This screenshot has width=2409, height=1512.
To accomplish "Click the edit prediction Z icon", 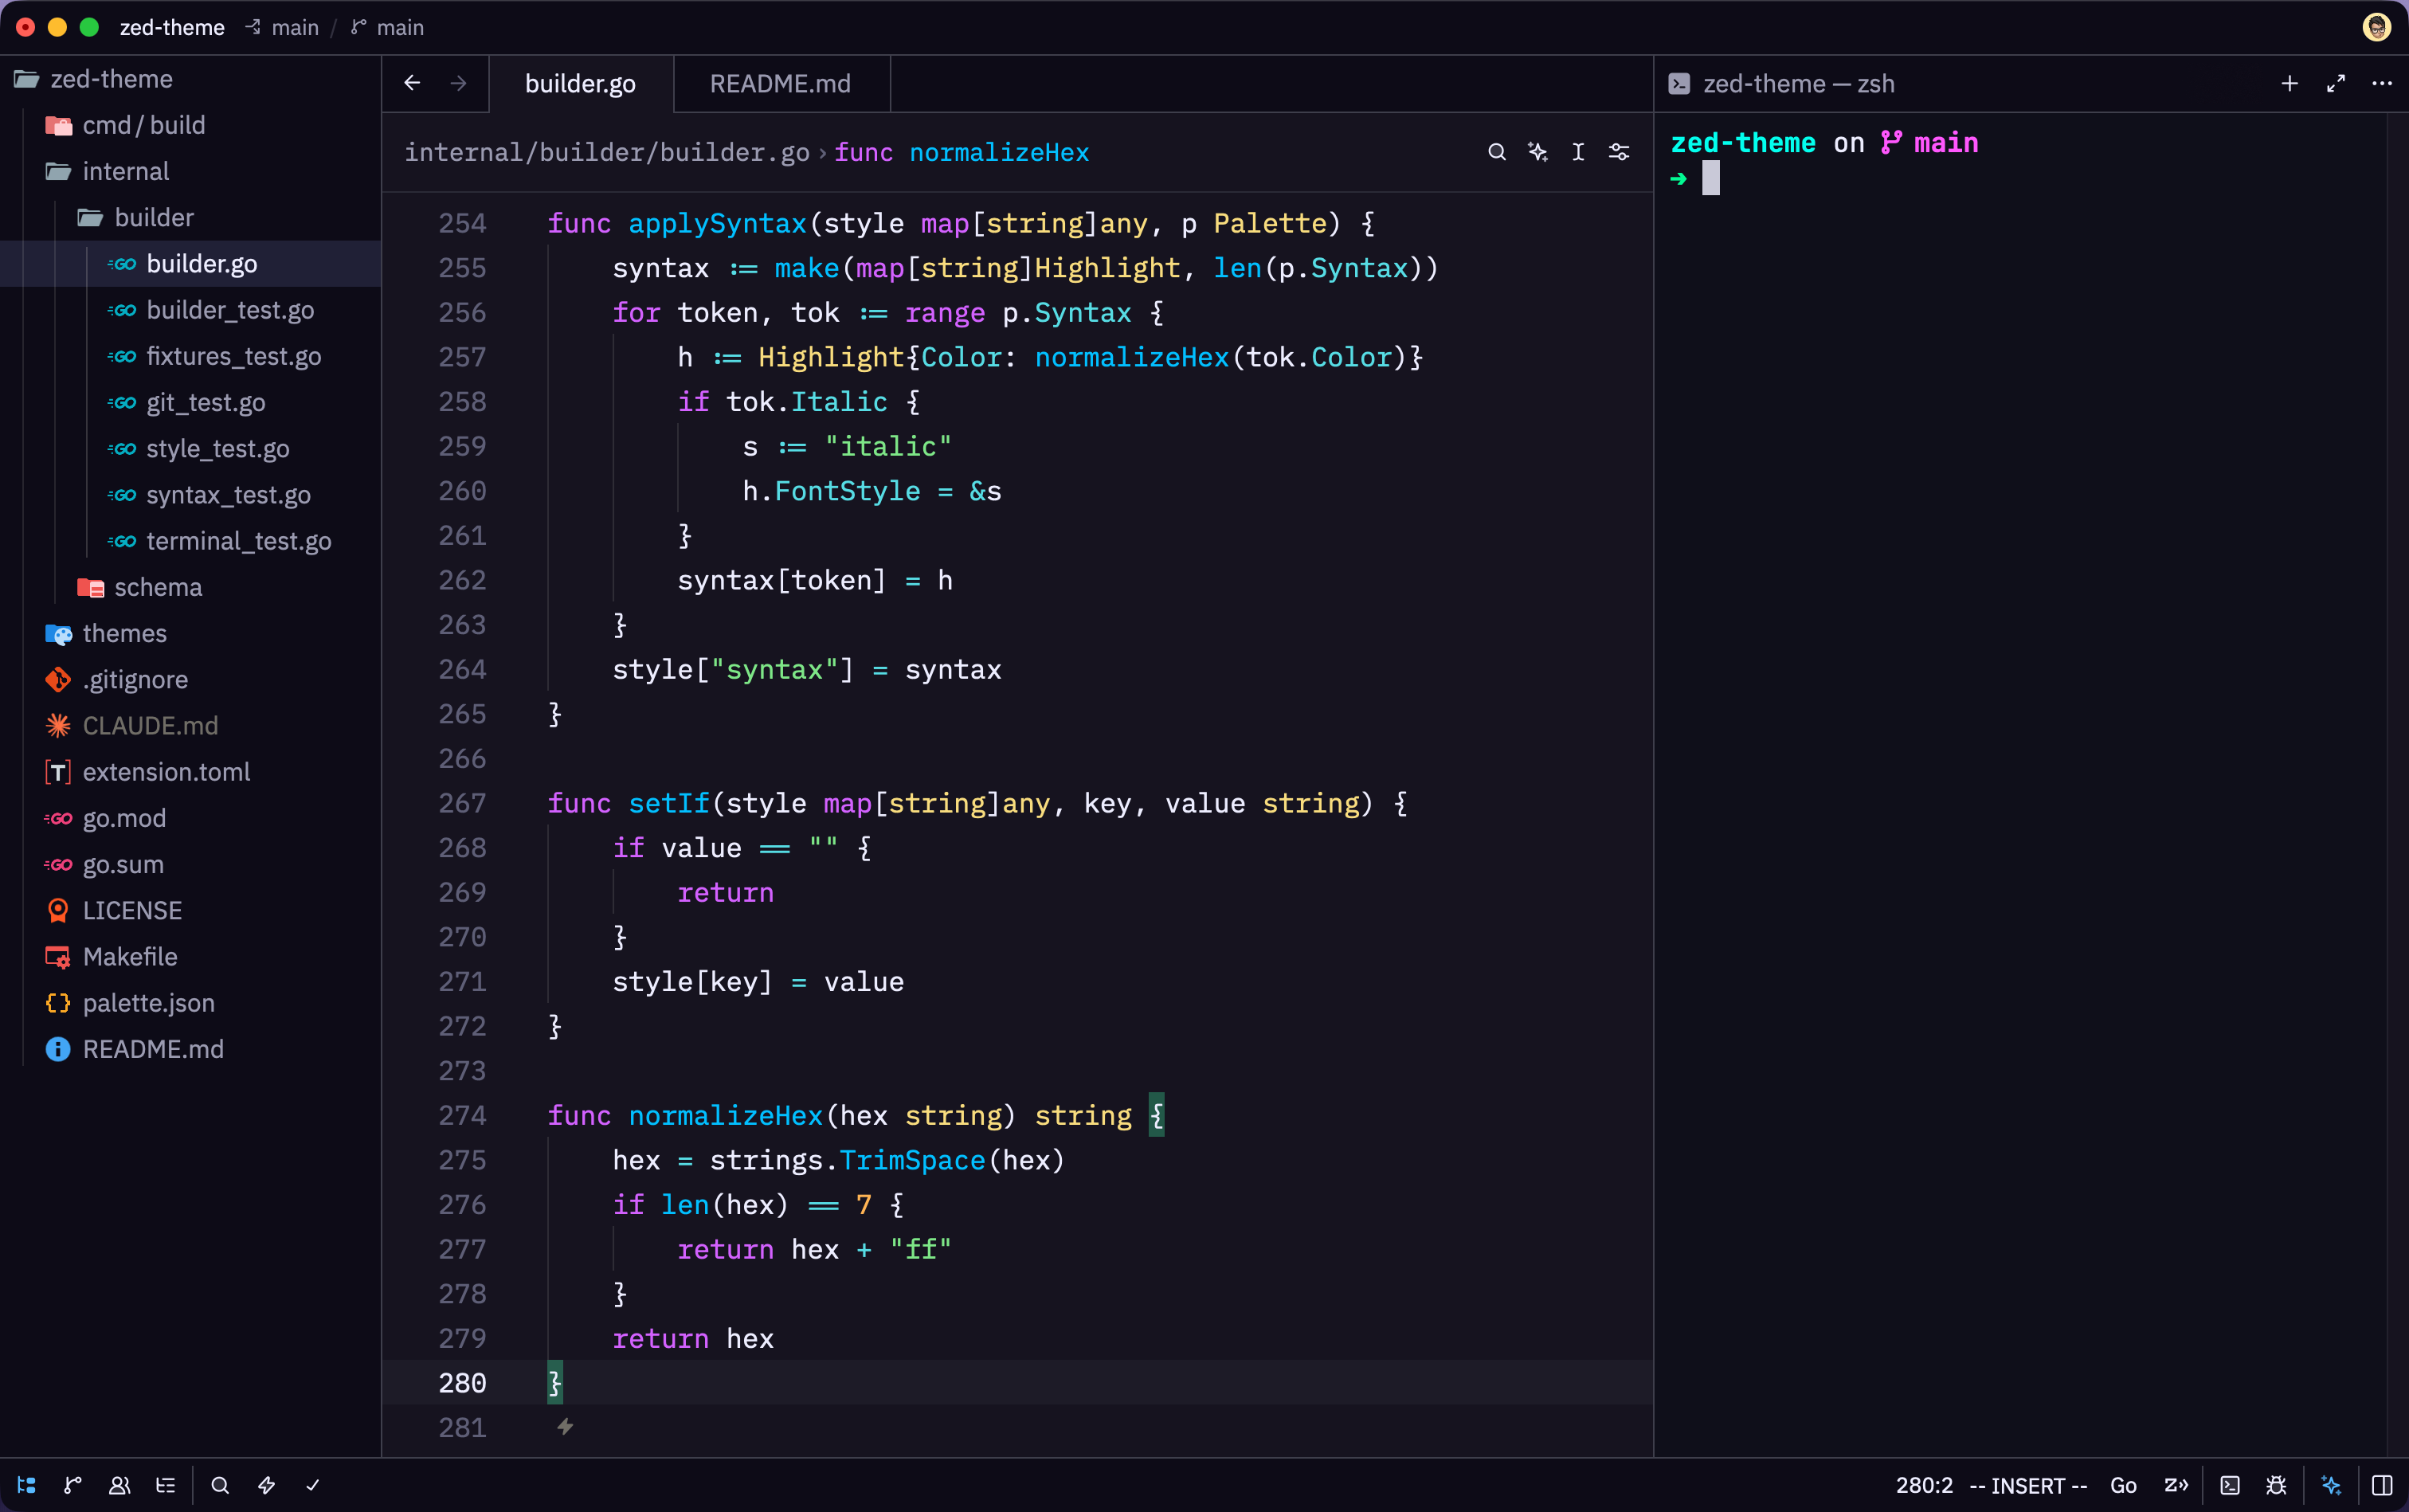I will [x=2176, y=1485].
